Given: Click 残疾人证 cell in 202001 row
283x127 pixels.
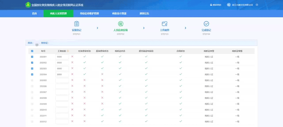Looking at the screenshot, I should [209, 57].
